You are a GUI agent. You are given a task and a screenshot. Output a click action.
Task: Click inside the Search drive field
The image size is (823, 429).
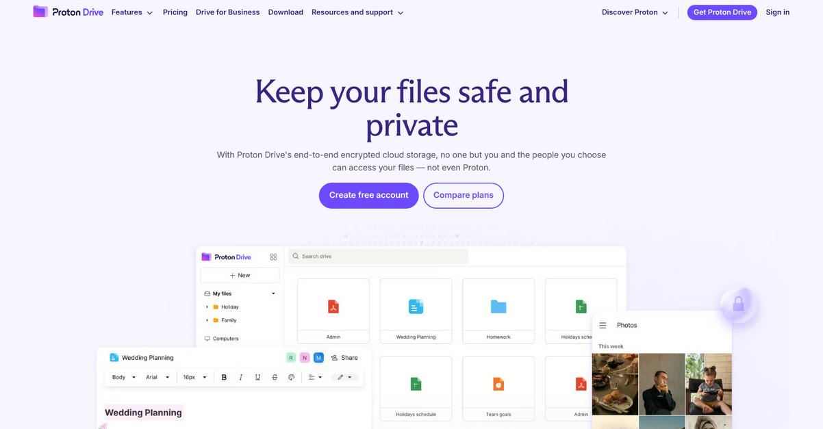[378, 256]
